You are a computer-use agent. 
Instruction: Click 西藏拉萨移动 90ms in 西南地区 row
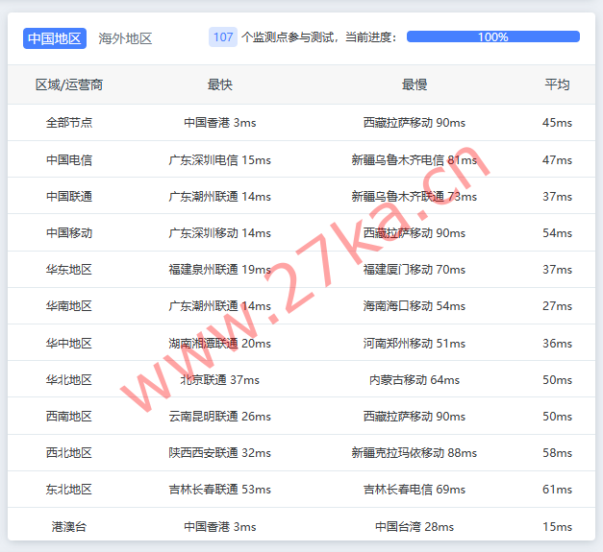415,416
